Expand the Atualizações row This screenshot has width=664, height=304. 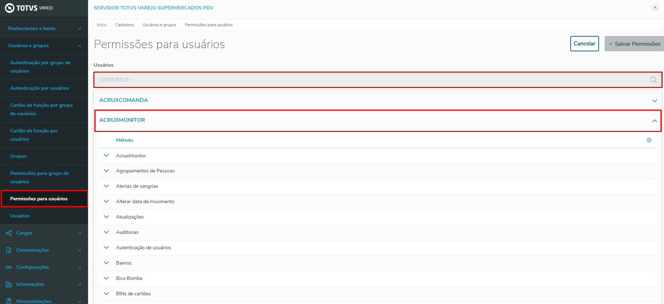107,217
